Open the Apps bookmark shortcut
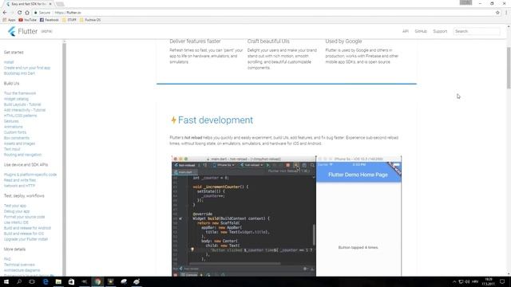The image size is (511, 287). [9, 20]
